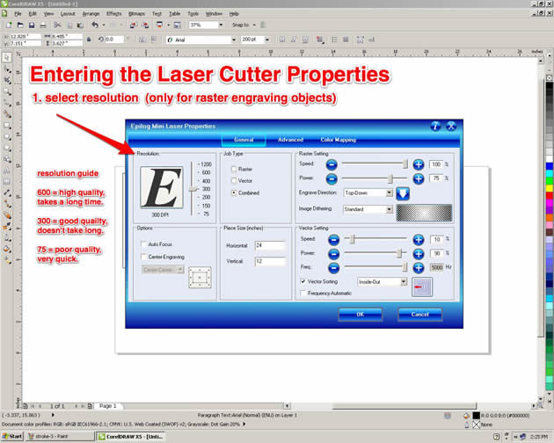
Task: Enable the Center-Engraving checkbox
Action: click(x=143, y=257)
